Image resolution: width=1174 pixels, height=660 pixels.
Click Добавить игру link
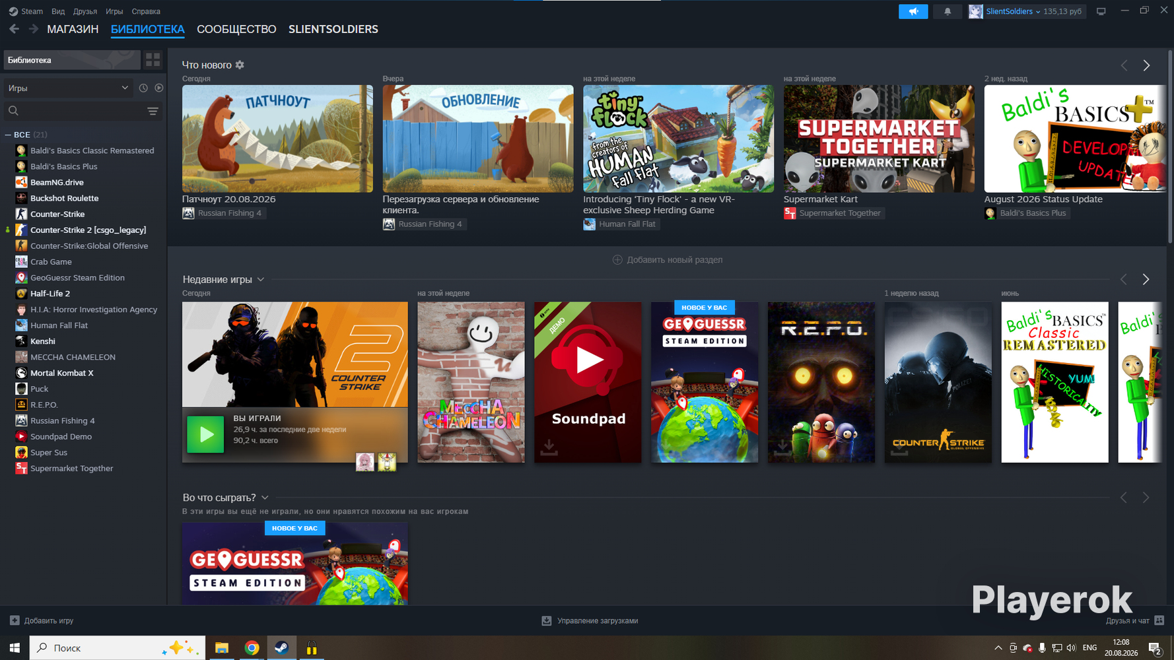pyautogui.click(x=42, y=620)
